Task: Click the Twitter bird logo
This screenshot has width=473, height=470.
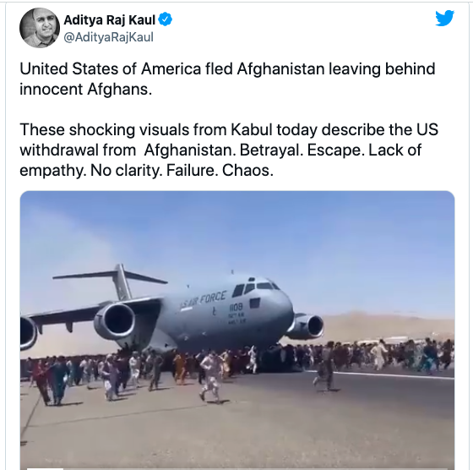Action: tap(444, 18)
